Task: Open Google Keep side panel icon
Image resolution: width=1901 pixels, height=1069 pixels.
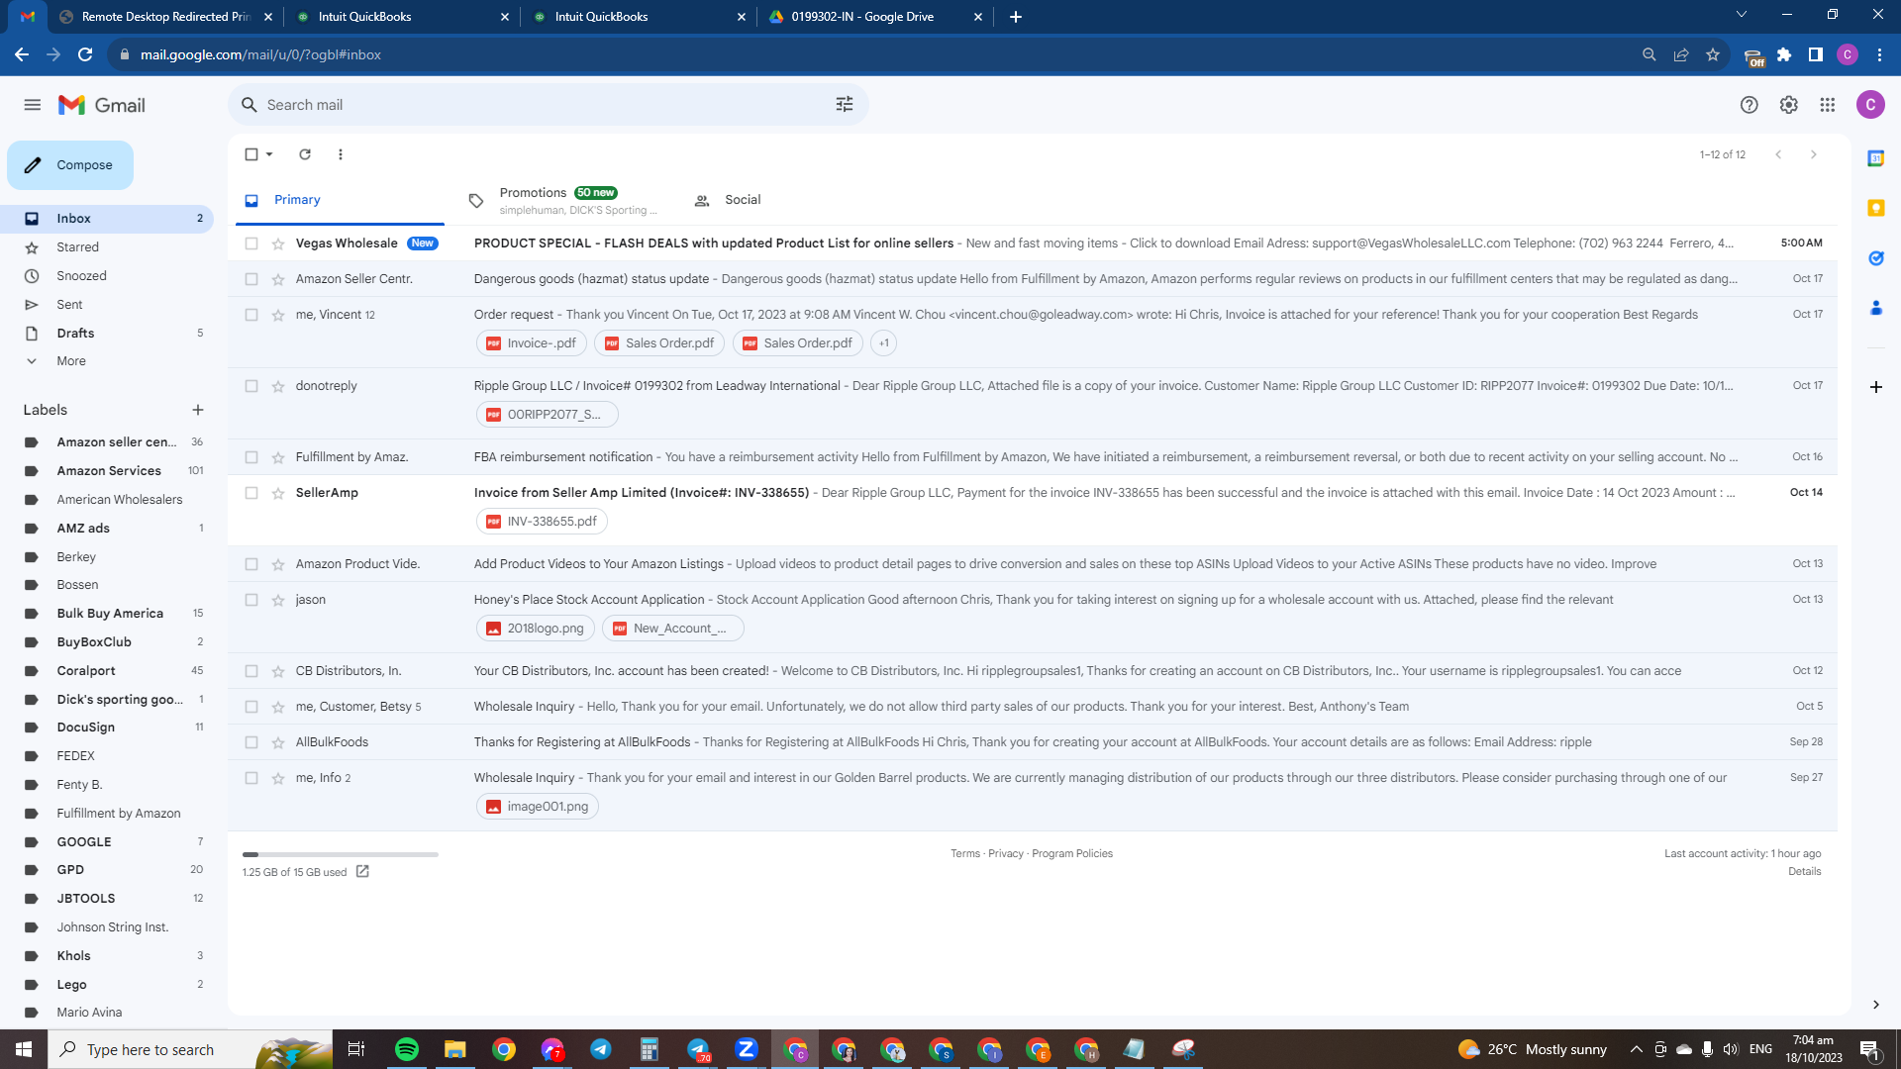Action: (1875, 208)
